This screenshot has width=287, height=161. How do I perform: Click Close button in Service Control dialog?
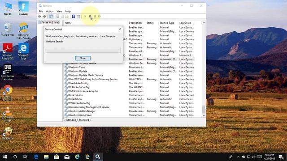(83, 58)
